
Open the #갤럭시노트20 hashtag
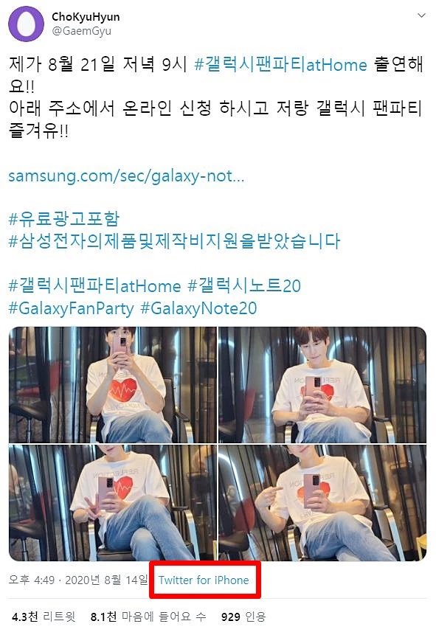pyautogui.click(x=244, y=285)
